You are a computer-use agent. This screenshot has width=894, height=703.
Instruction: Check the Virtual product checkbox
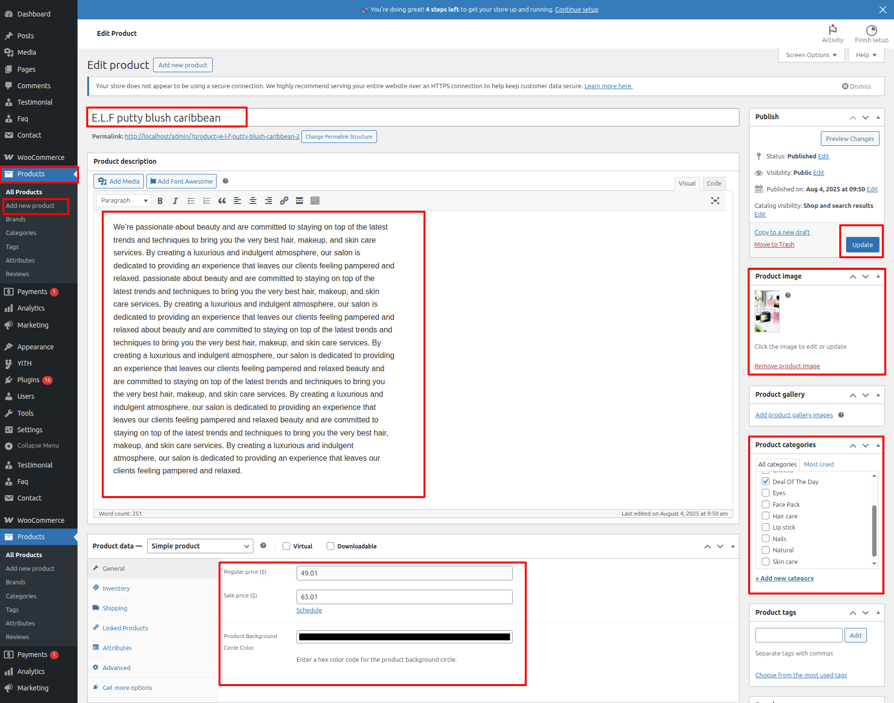[286, 546]
